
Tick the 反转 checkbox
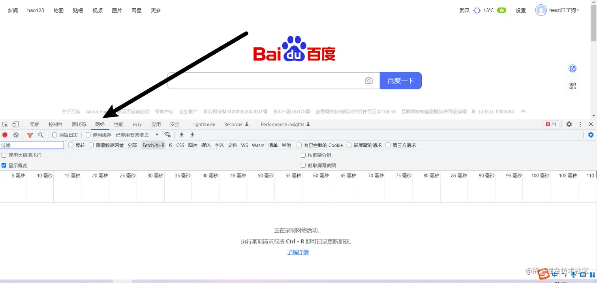pyautogui.click(x=71, y=145)
